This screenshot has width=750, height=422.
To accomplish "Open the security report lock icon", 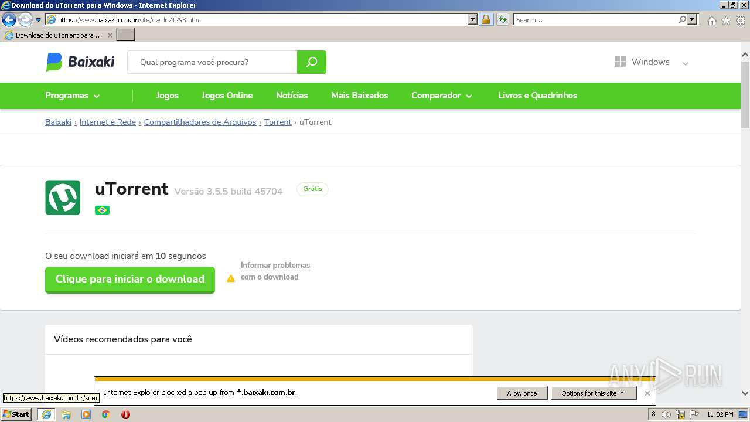I will tap(486, 19).
